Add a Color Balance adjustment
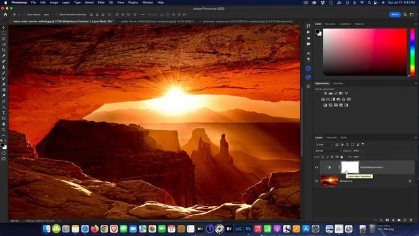This screenshot has width=419, height=236. pos(328,99)
